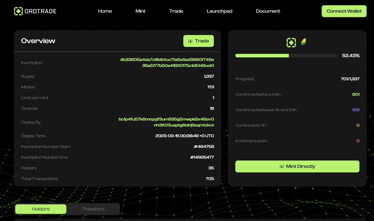Open the Deploy By address link
374x221 pixels.
coord(166,122)
